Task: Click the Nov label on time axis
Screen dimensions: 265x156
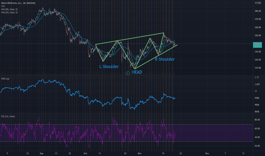Action: [139, 153]
